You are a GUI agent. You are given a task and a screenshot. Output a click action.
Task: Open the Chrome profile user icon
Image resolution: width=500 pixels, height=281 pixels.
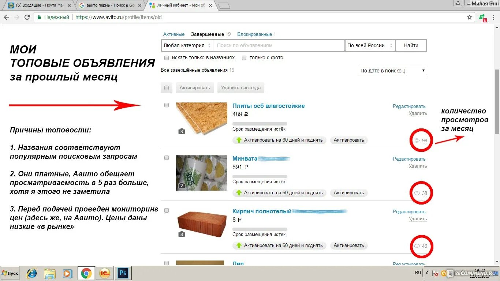458,3
